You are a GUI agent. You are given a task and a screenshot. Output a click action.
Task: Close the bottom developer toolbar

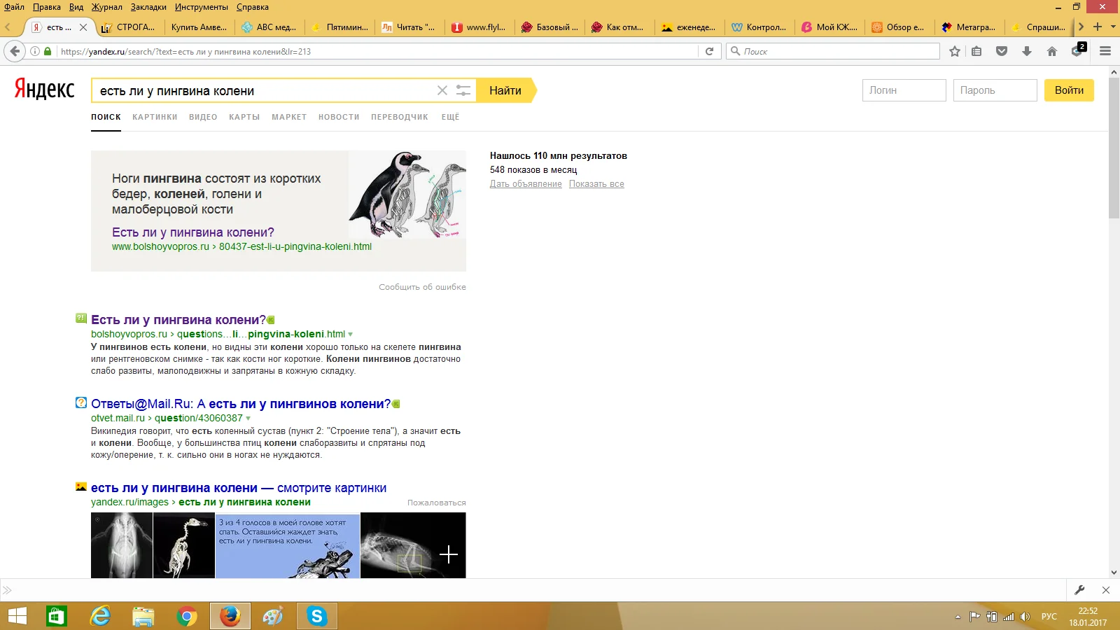1106,590
